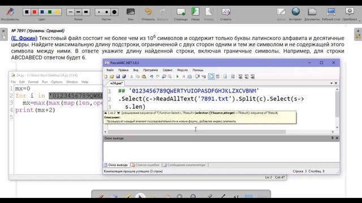Open the Файл menu in PascalABC.NET
The height and width of the screenshot is (203, 362).
click(x=110, y=70)
